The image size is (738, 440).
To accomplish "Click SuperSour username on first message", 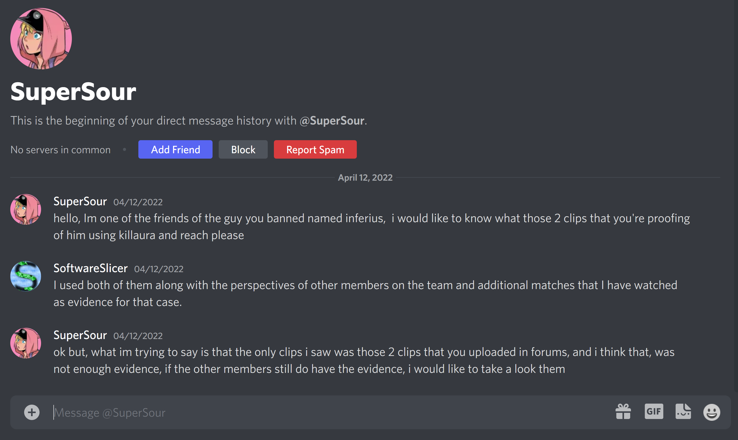I will (80, 201).
